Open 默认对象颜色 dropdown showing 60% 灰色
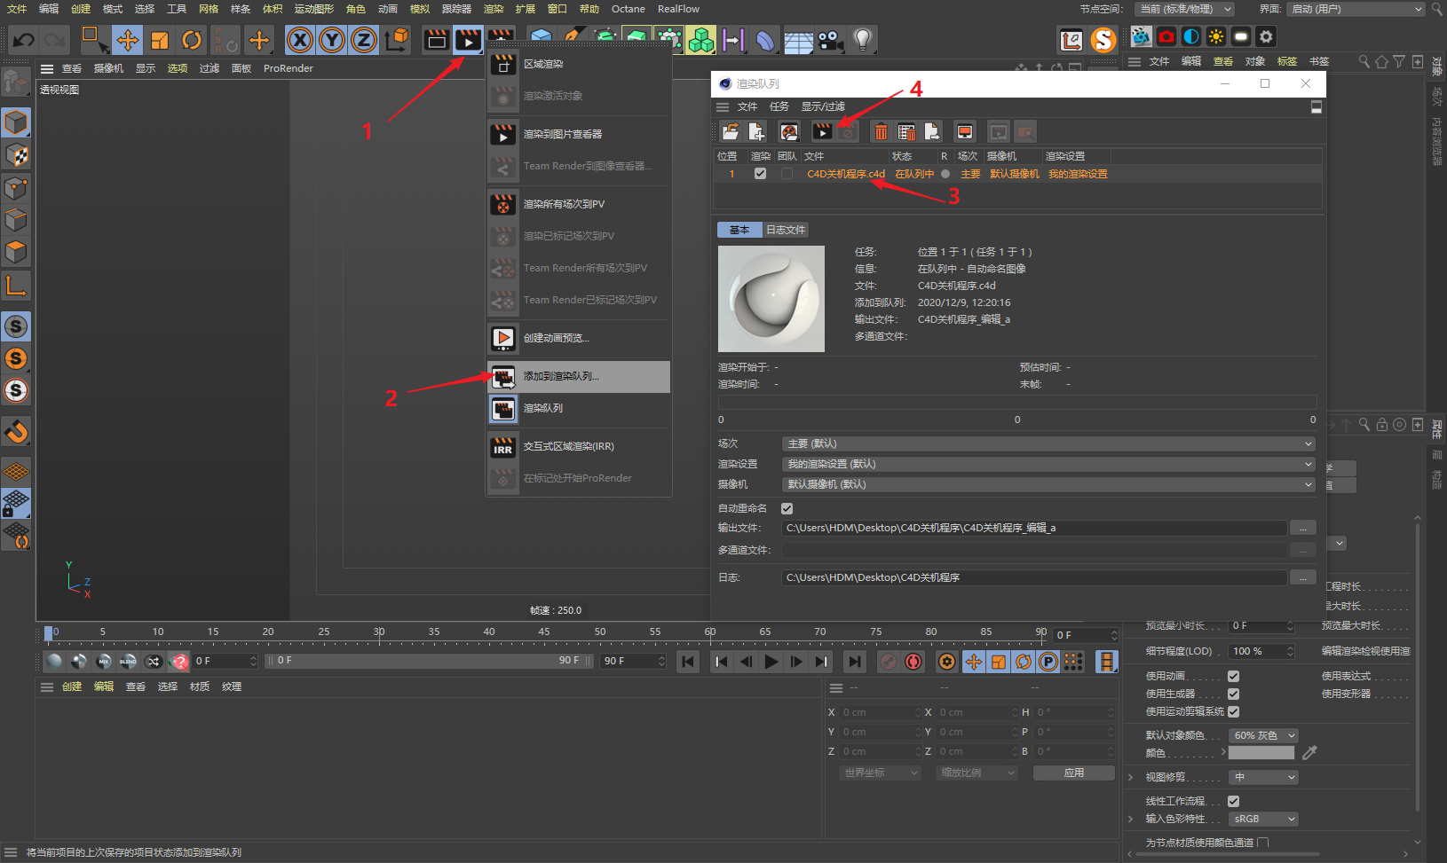The height and width of the screenshot is (863, 1447). [x=1264, y=735]
